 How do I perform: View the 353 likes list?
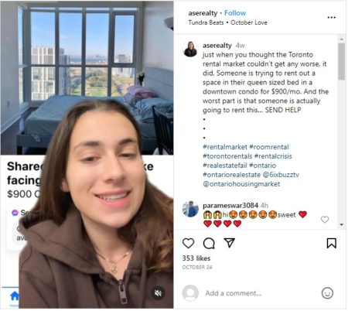click(196, 258)
